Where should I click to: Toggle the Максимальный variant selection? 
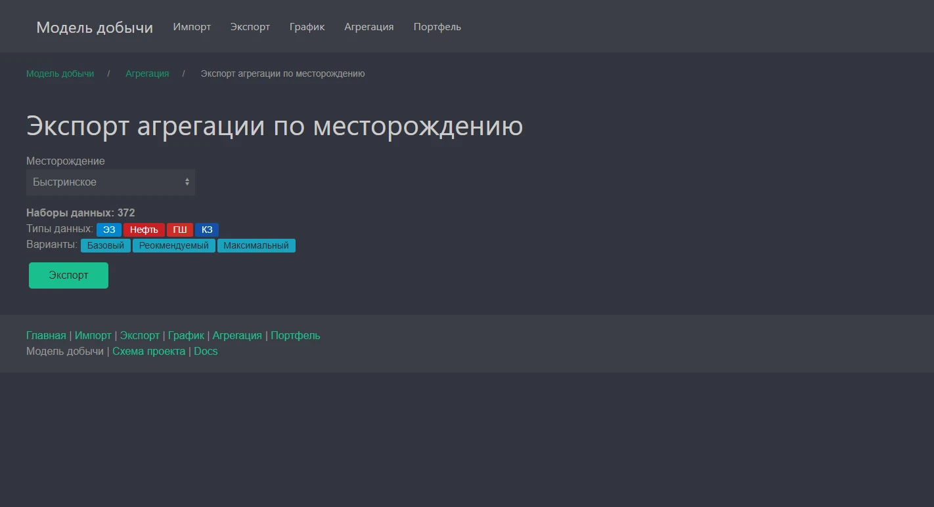[256, 245]
